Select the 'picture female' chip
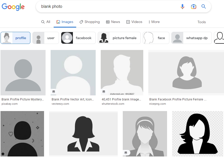The image size is (224, 159). (x=119, y=38)
